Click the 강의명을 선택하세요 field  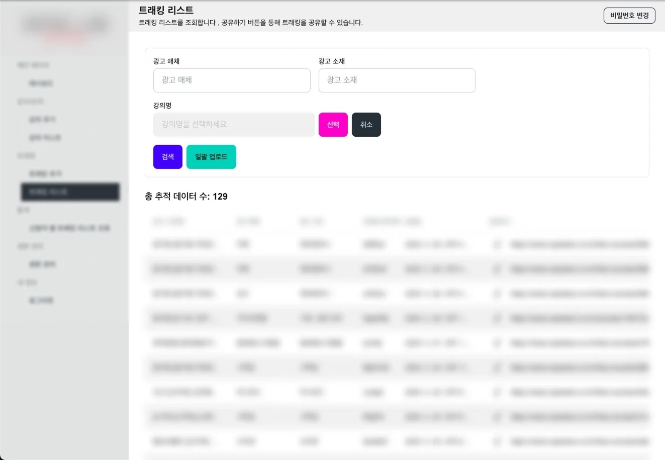[x=234, y=125]
